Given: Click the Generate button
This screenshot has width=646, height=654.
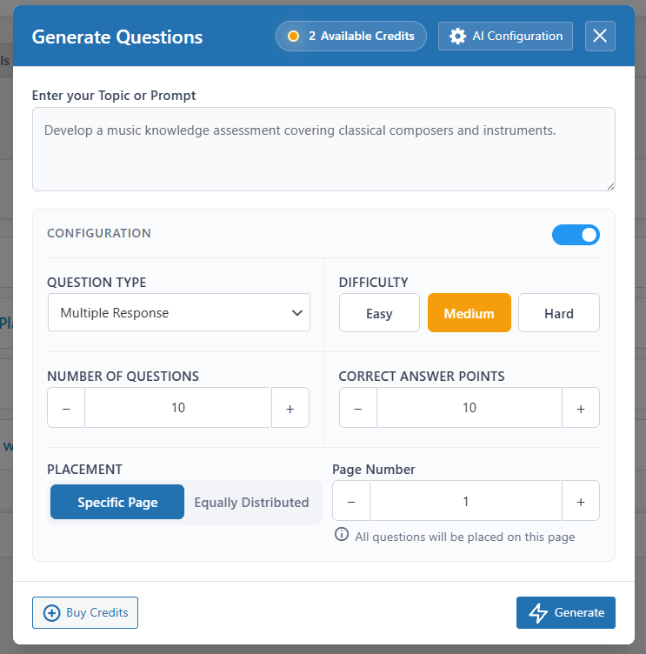Looking at the screenshot, I should click(x=565, y=612).
